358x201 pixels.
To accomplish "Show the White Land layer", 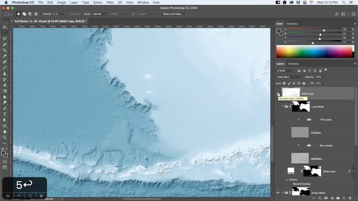I will [x=278, y=171].
